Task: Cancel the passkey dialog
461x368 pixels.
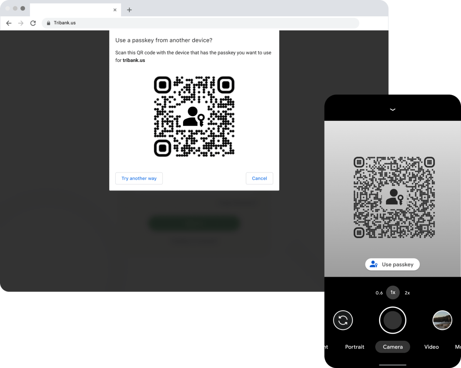Action: click(259, 178)
